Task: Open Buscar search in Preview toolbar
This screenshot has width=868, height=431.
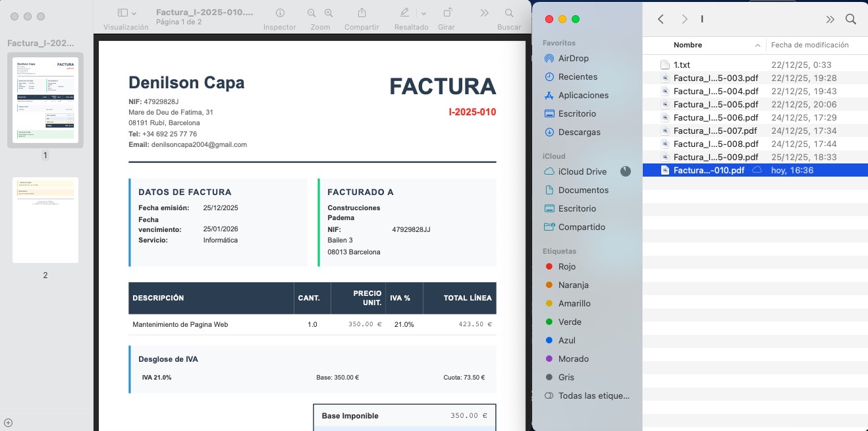Action: point(508,13)
